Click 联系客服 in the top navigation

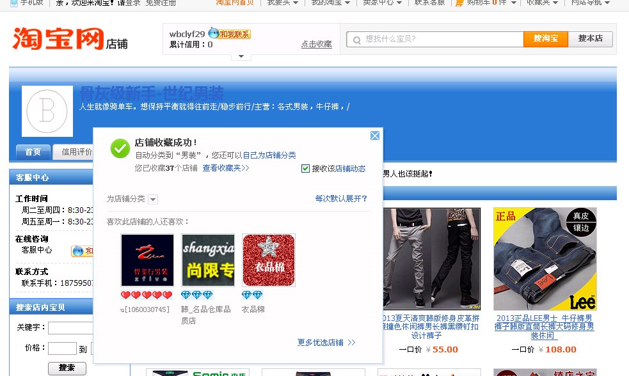(x=429, y=3)
